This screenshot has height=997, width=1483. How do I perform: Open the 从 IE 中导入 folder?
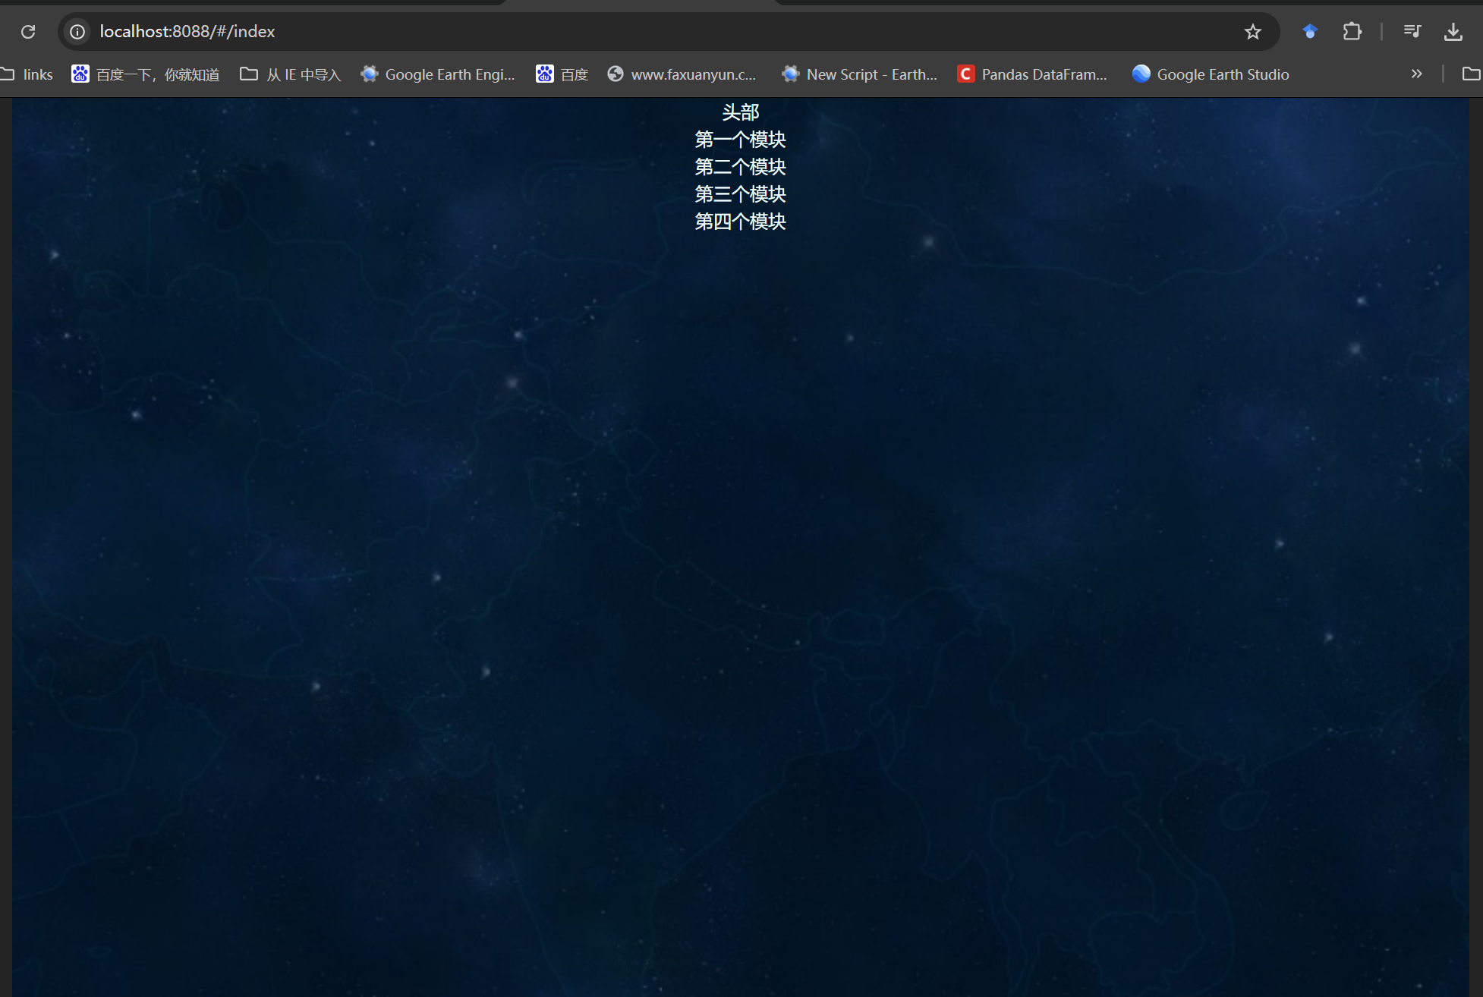291,74
